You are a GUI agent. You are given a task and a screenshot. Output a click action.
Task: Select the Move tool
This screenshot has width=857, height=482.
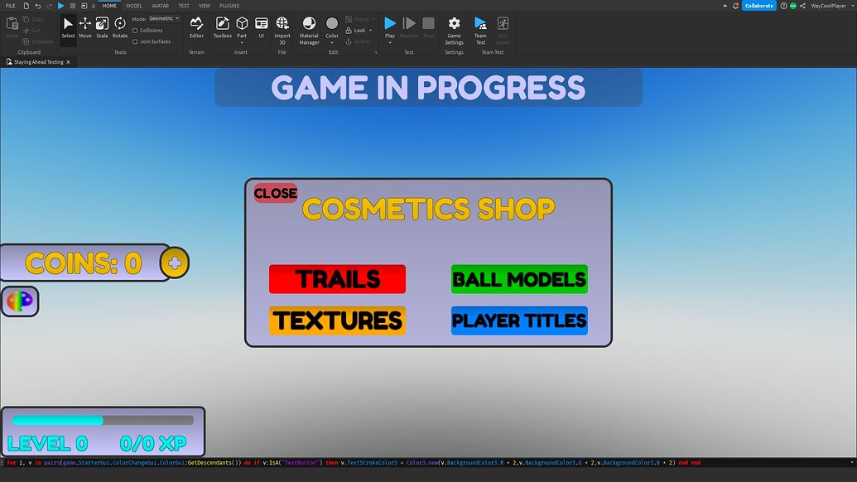pyautogui.click(x=84, y=25)
